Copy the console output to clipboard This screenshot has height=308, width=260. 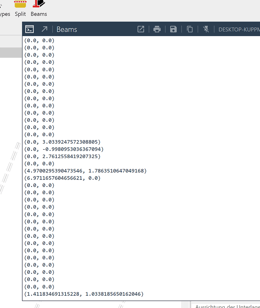190,29
